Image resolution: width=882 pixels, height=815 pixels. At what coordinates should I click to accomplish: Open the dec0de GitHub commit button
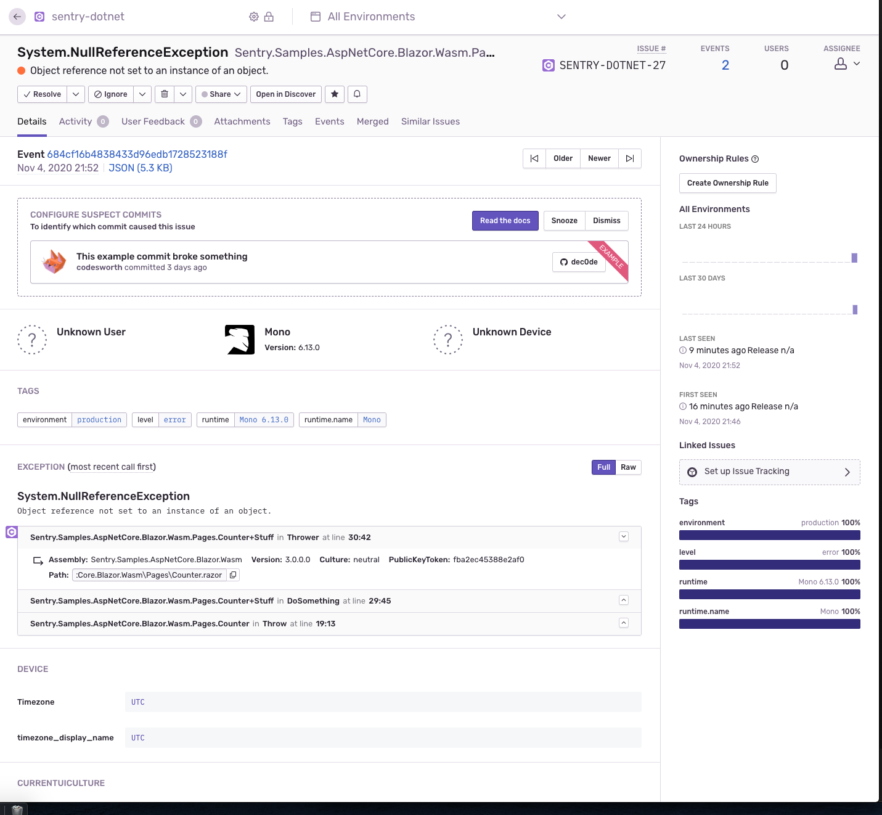(579, 262)
